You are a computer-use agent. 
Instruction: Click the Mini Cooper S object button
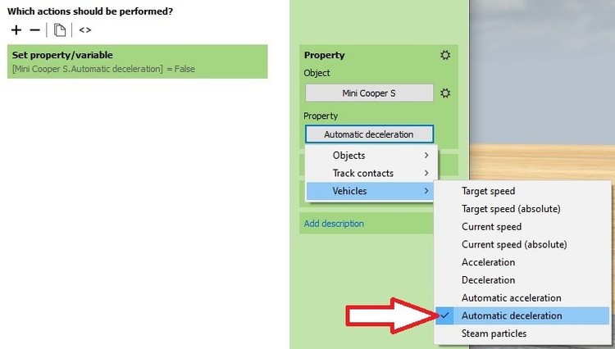click(369, 93)
